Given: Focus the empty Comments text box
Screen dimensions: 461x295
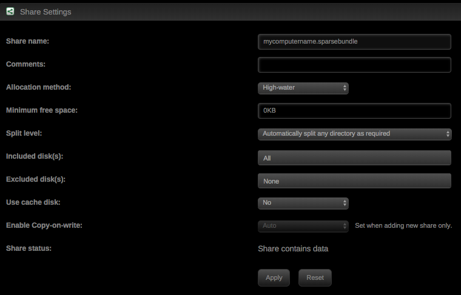Looking at the screenshot, I should [354, 65].
